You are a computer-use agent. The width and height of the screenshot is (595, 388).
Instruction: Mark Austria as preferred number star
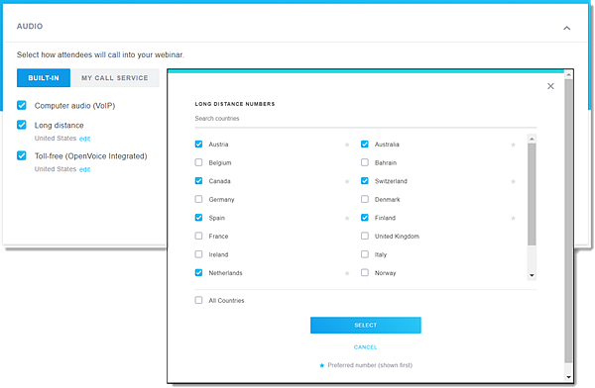347,145
